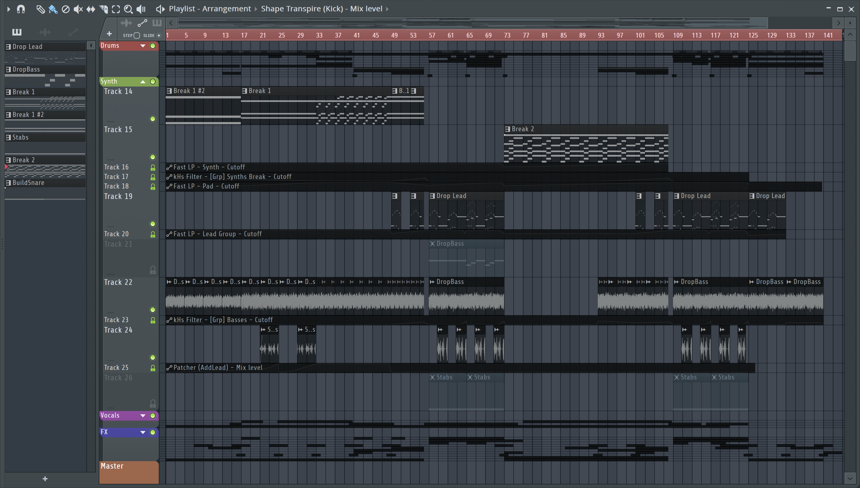Switch focus to pattern clips piano tab
Viewport: 860px width, 488px height.
pyautogui.click(x=157, y=24)
